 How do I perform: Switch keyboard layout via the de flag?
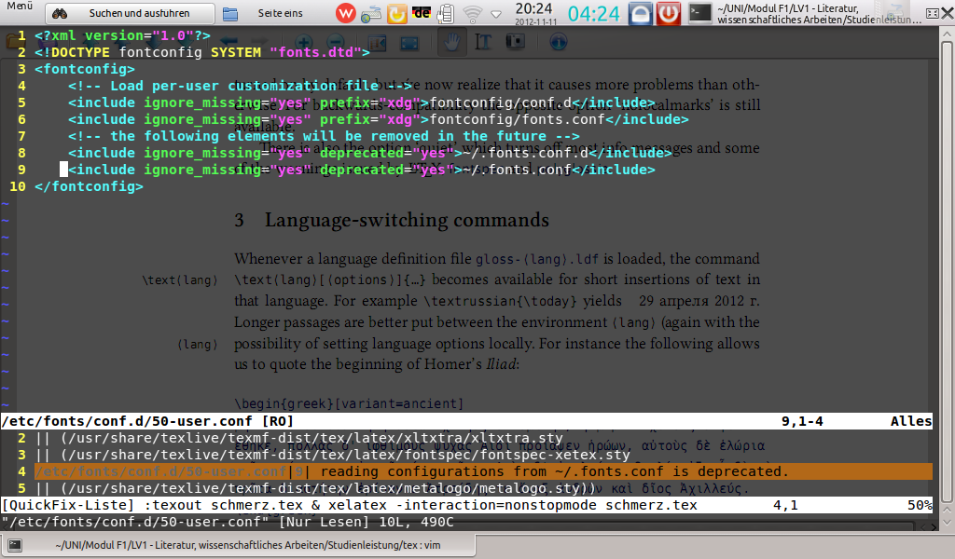coord(422,13)
